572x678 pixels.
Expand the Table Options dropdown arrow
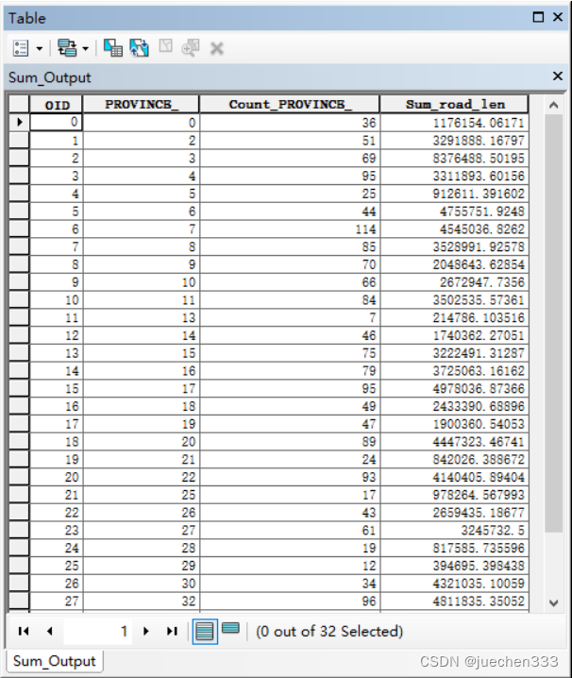coord(40,48)
